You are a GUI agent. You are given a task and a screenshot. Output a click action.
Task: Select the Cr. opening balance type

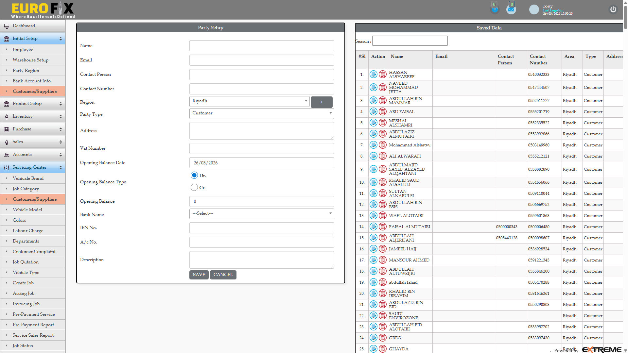pos(194,187)
